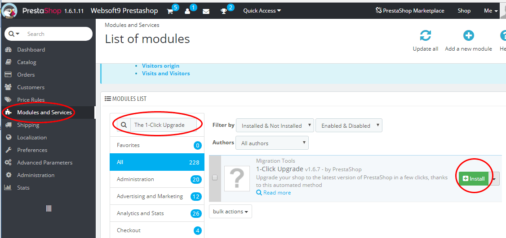Open the shopping cart orders notification icon
The height and width of the screenshot is (238, 506).
(170, 11)
